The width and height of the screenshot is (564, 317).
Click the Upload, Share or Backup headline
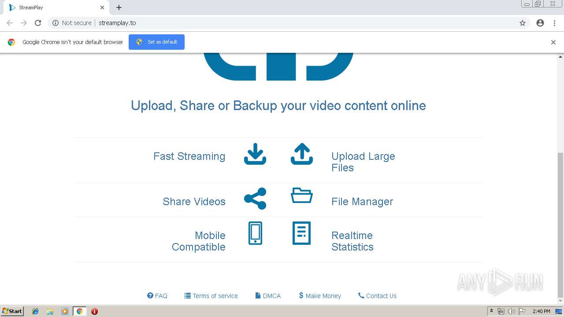click(278, 106)
